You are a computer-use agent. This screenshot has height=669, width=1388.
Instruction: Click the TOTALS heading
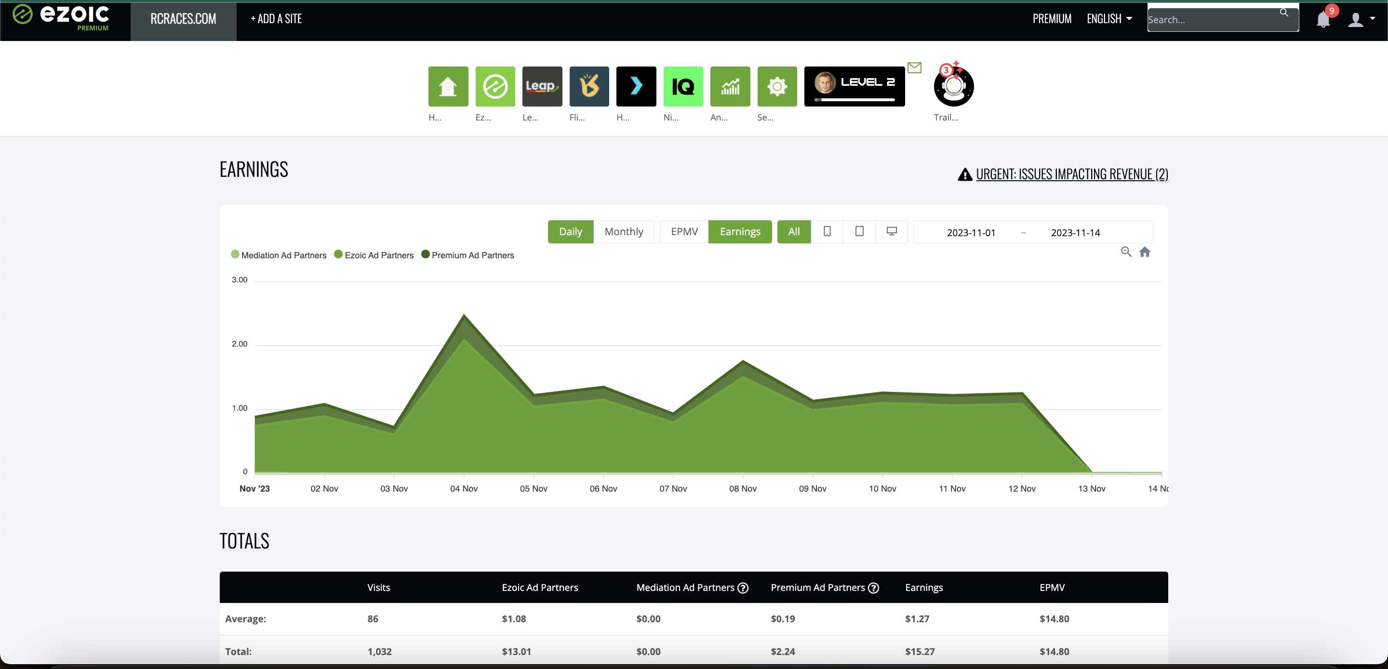(244, 541)
